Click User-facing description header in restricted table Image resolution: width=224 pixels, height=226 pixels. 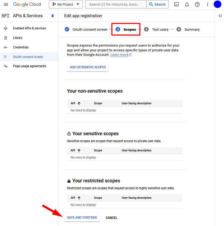click(x=136, y=198)
